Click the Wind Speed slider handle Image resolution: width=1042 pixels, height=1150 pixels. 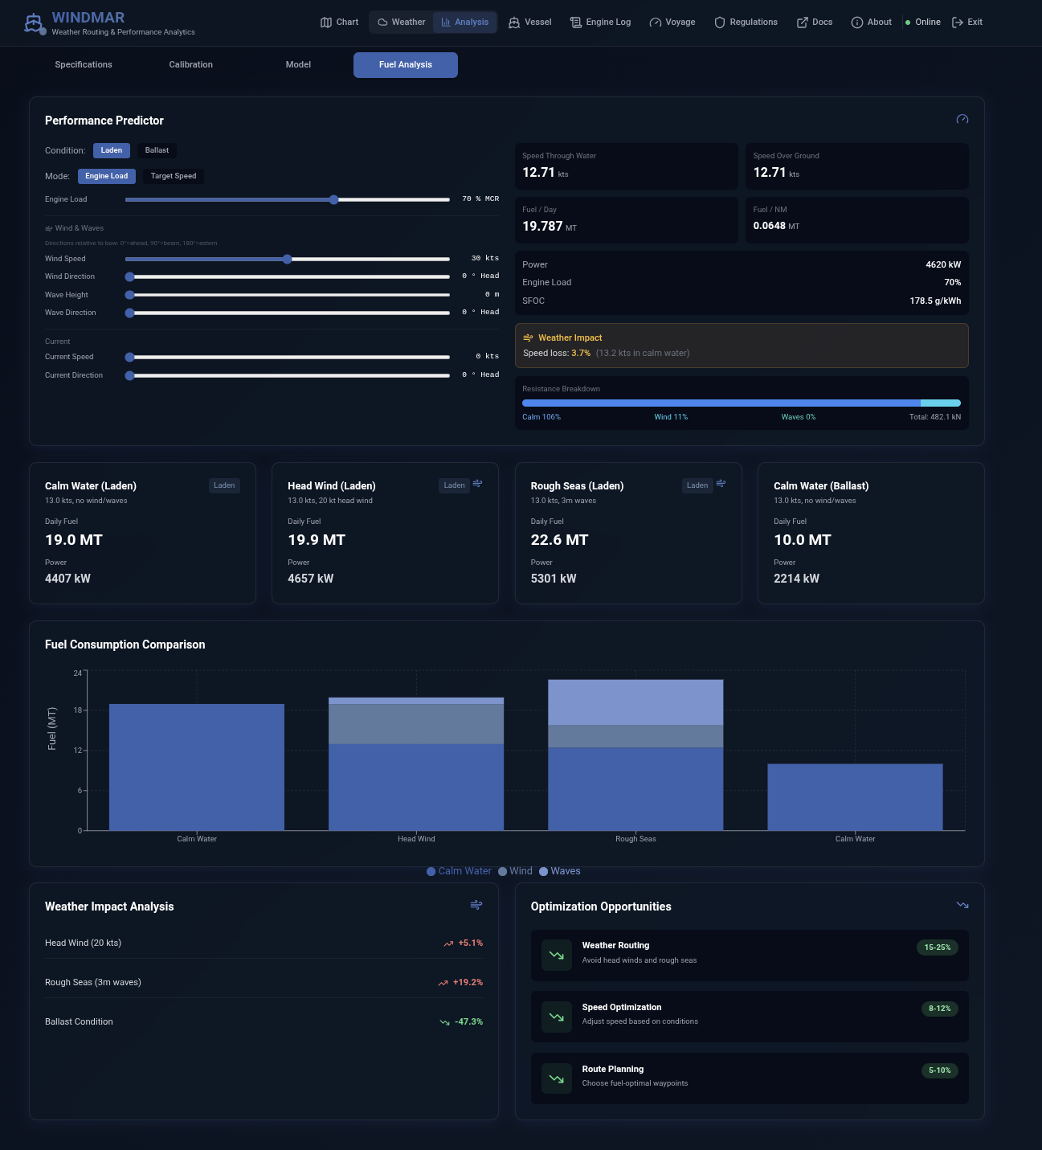click(287, 259)
